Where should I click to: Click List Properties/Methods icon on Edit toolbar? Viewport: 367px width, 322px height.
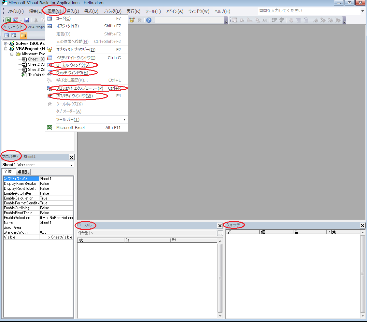point(235,20)
